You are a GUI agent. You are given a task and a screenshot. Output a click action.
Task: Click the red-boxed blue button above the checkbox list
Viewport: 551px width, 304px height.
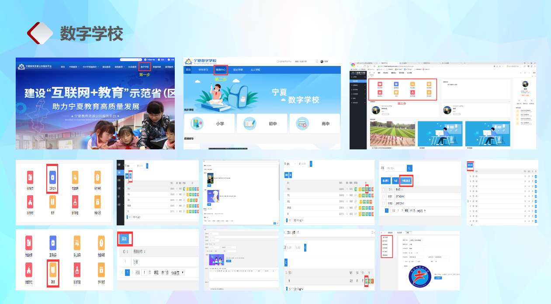(406, 180)
